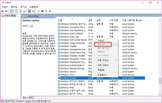The width and height of the screenshot is (162, 103).
Task: Open the 동작(A) menu
Action: 14,7
